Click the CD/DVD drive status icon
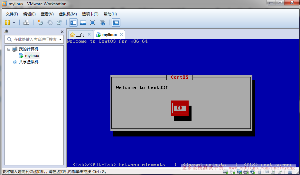The image size is (300, 175). [x=232, y=172]
